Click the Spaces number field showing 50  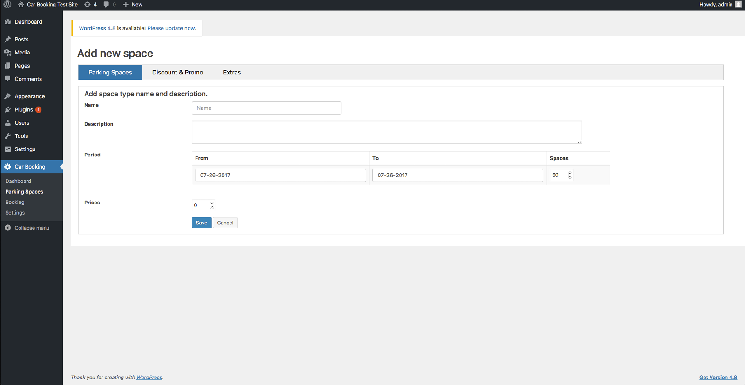(561, 175)
